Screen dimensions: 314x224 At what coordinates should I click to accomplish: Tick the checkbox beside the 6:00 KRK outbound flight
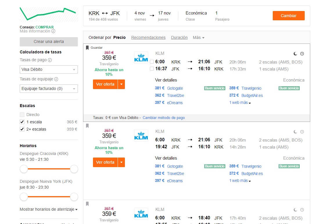152,62
